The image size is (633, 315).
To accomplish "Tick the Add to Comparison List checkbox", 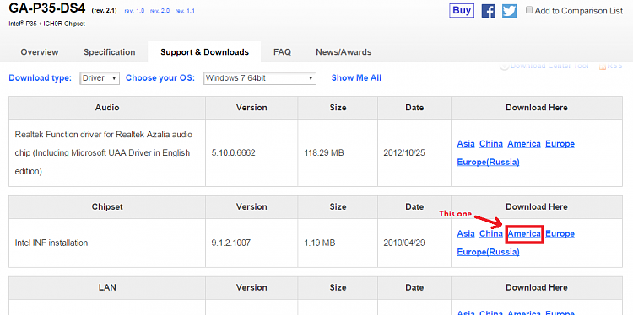I will (x=529, y=10).
